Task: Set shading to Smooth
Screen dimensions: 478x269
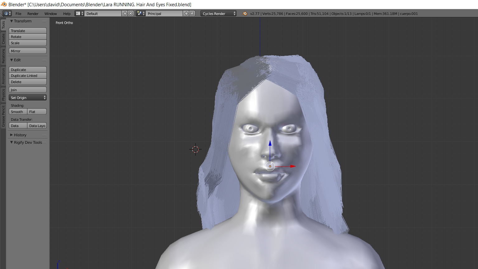Action: (x=18, y=112)
